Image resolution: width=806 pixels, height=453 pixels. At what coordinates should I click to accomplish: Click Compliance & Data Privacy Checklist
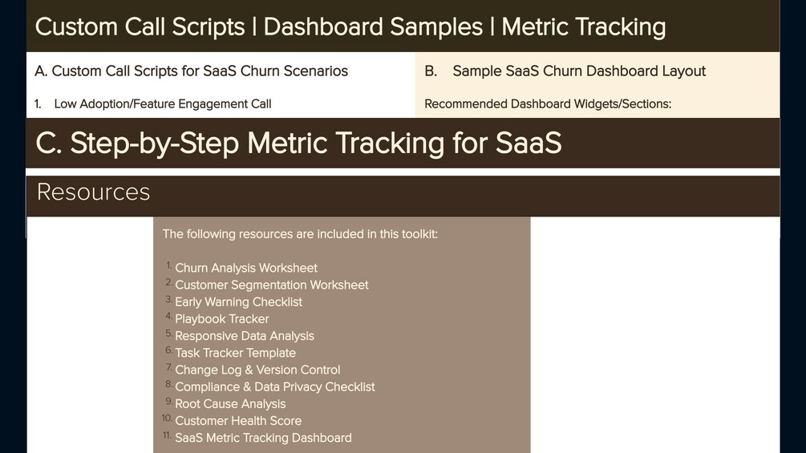point(275,386)
